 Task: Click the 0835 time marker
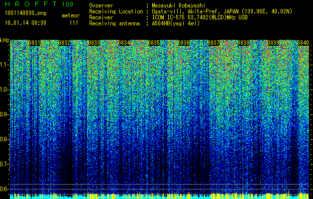pos(154,43)
